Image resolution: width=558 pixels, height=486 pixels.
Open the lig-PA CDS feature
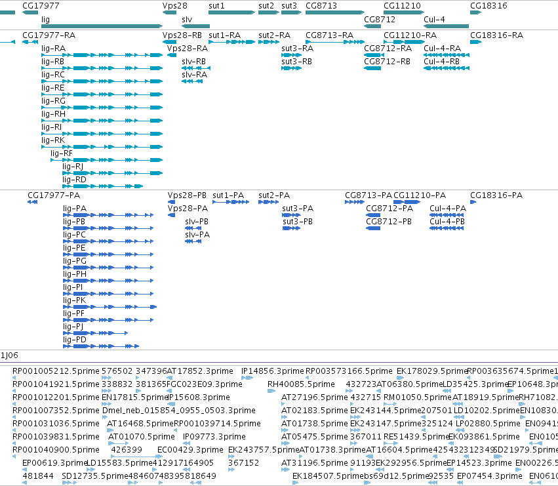pyautogui.click(x=108, y=215)
